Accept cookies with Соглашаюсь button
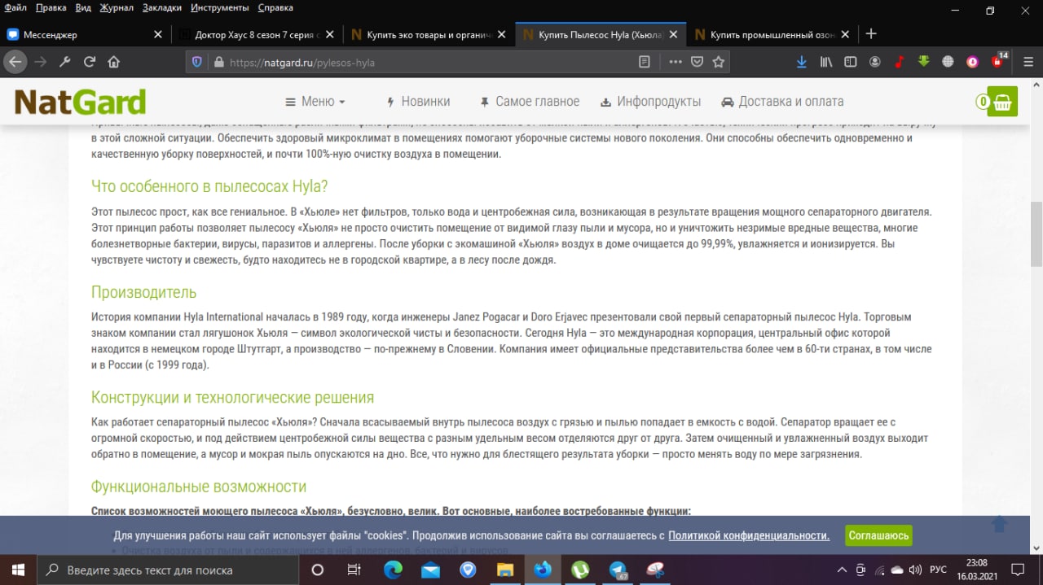The height and width of the screenshot is (585, 1043). [x=878, y=535]
